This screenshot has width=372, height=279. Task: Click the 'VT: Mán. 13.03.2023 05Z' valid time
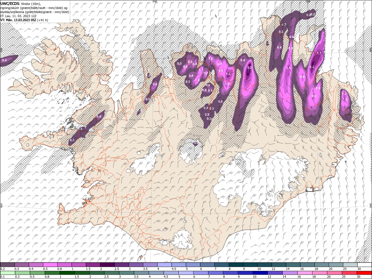(18, 20)
